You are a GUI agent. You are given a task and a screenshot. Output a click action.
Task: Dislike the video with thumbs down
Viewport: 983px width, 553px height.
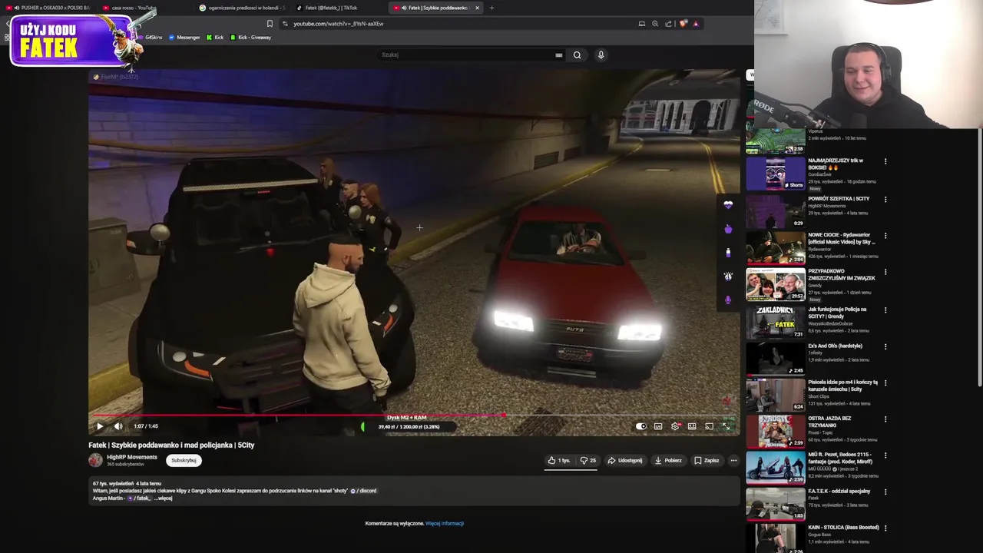pyautogui.click(x=588, y=461)
